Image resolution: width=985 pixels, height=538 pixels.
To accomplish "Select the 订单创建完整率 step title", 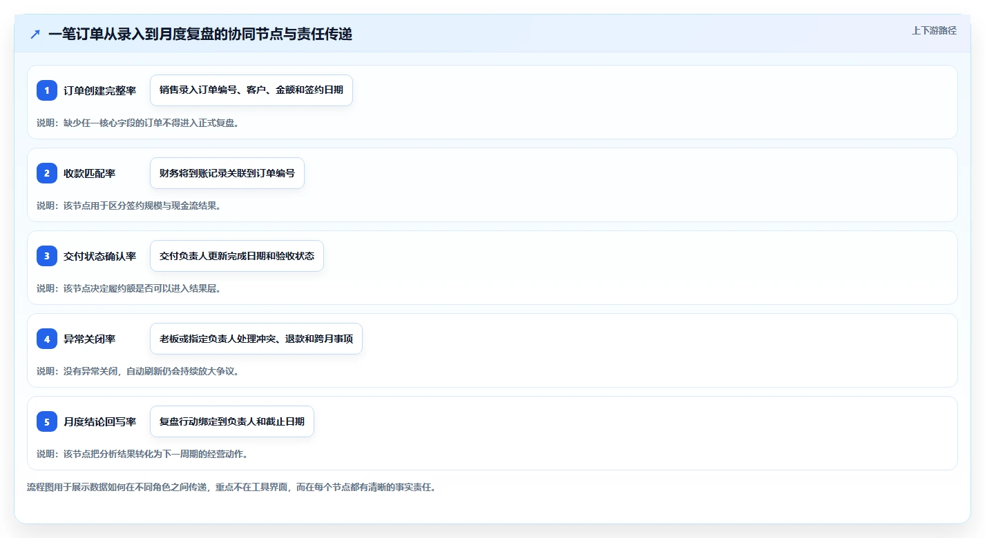I will 100,90.
